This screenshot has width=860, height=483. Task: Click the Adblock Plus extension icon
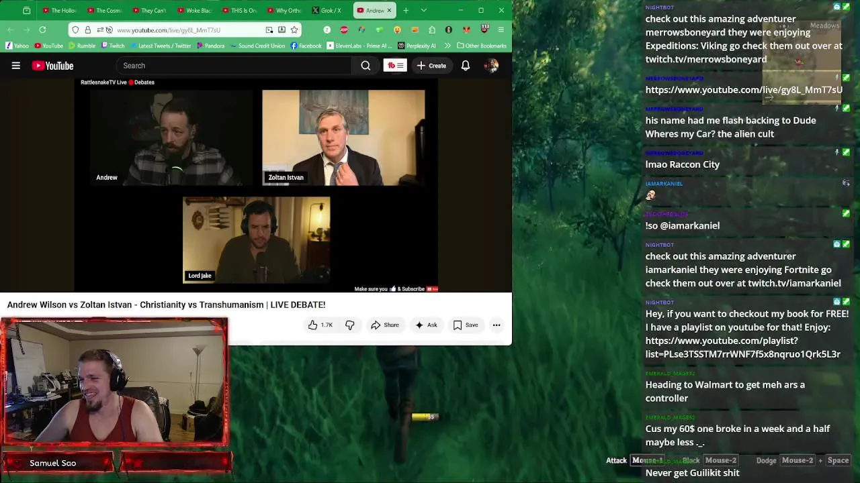click(344, 30)
